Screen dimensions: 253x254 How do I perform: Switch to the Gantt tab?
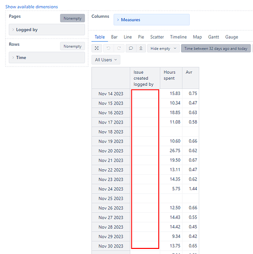[x=213, y=37]
